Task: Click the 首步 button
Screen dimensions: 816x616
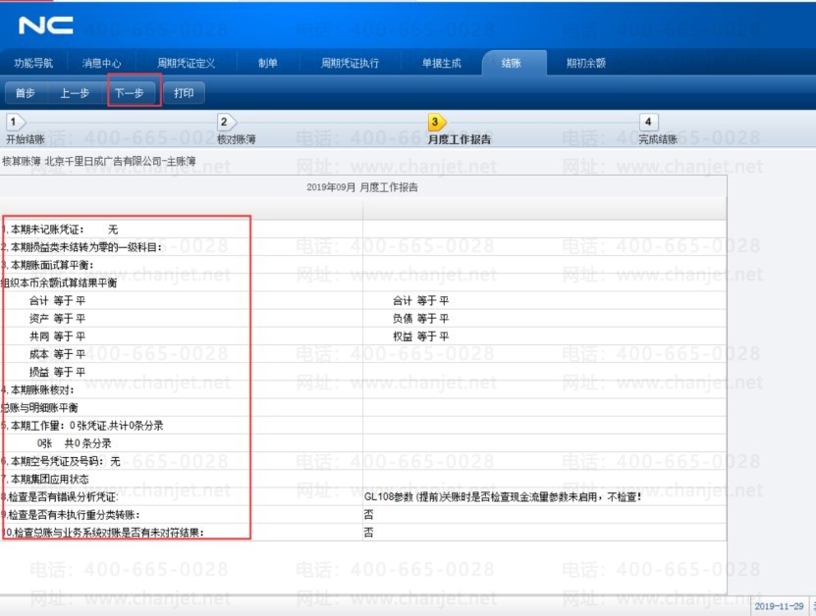Action: tap(26, 93)
